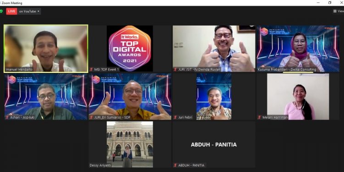Select Juri Febri's video tile
The width and height of the screenshot is (344, 172).
point(214,96)
